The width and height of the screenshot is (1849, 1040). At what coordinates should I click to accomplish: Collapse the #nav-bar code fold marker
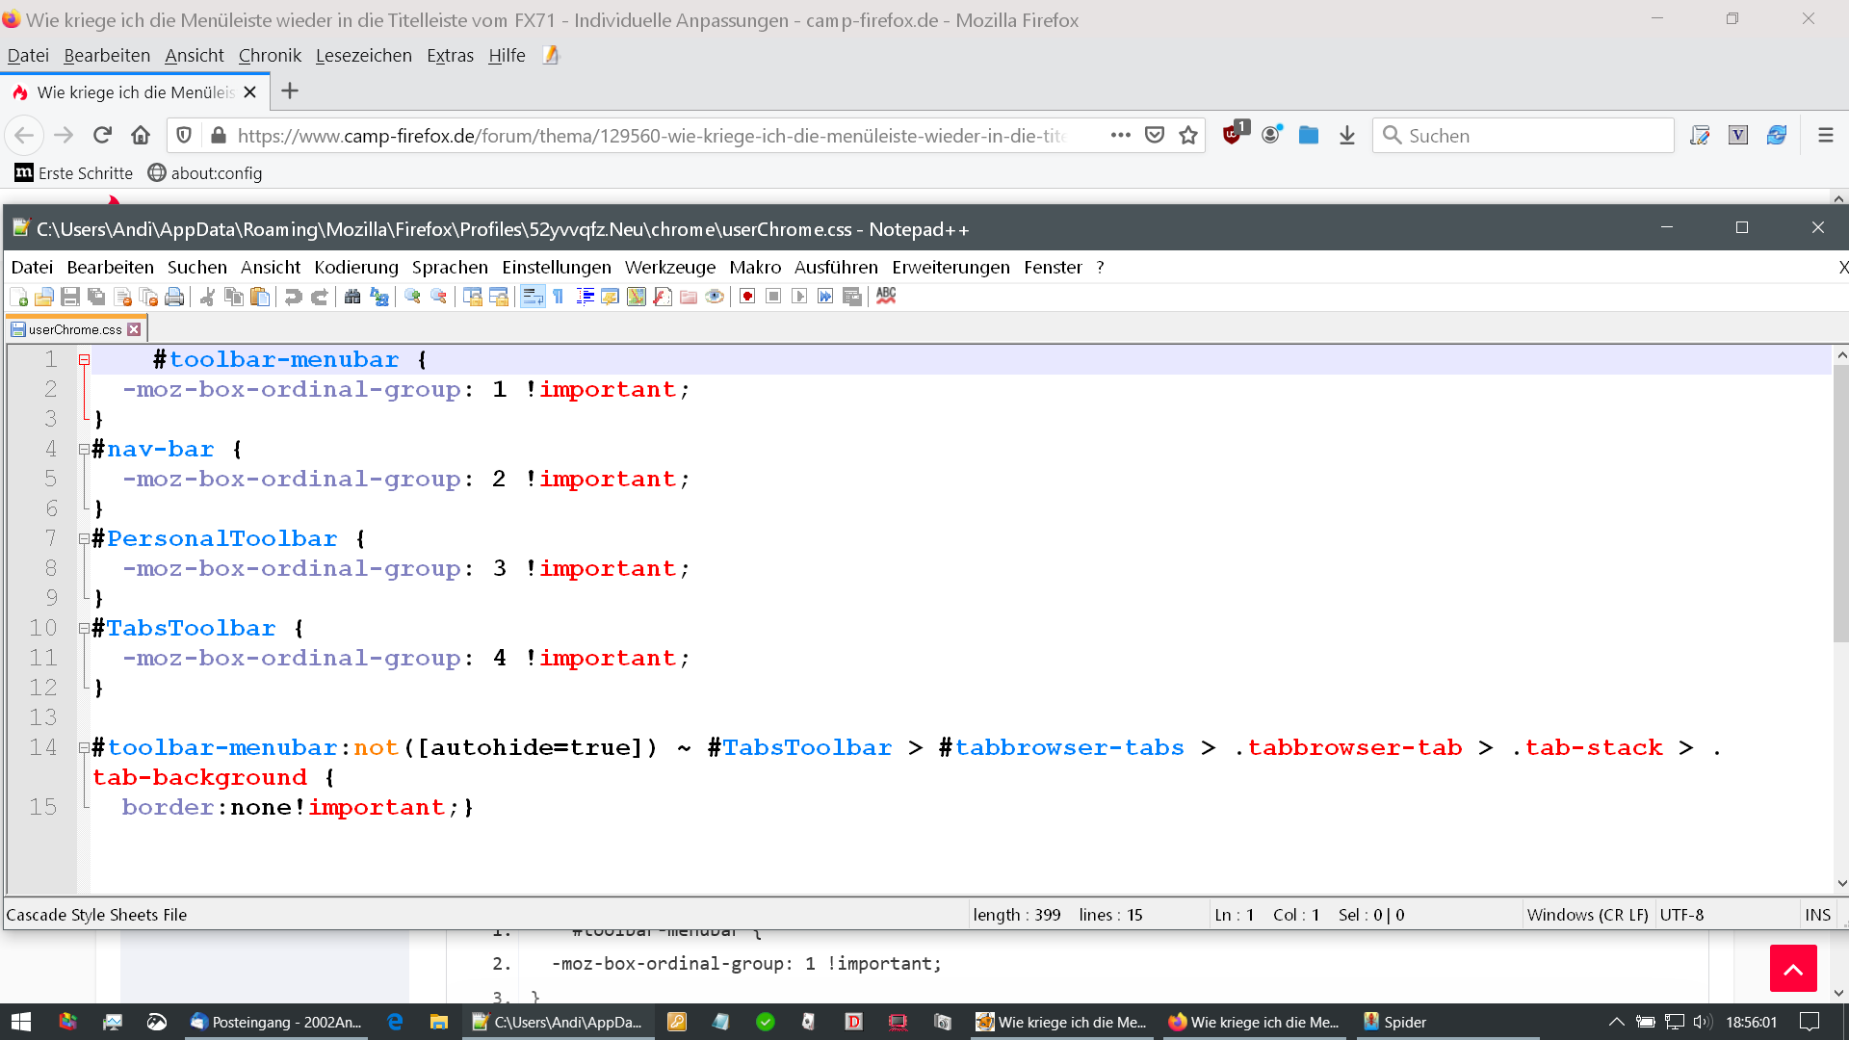(x=84, y=450)
